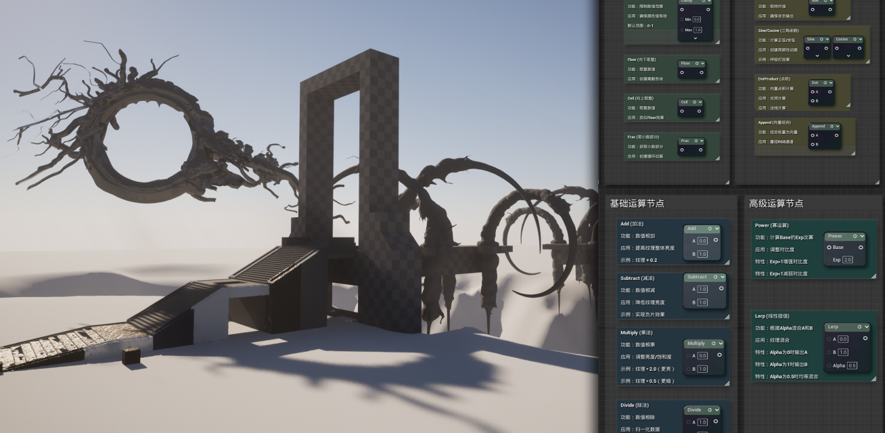Collapse the Power node using its header chevron

pos(863,236)
